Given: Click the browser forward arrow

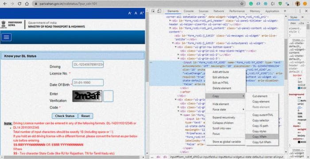Looking at the screenshot, I should [12, 4].
